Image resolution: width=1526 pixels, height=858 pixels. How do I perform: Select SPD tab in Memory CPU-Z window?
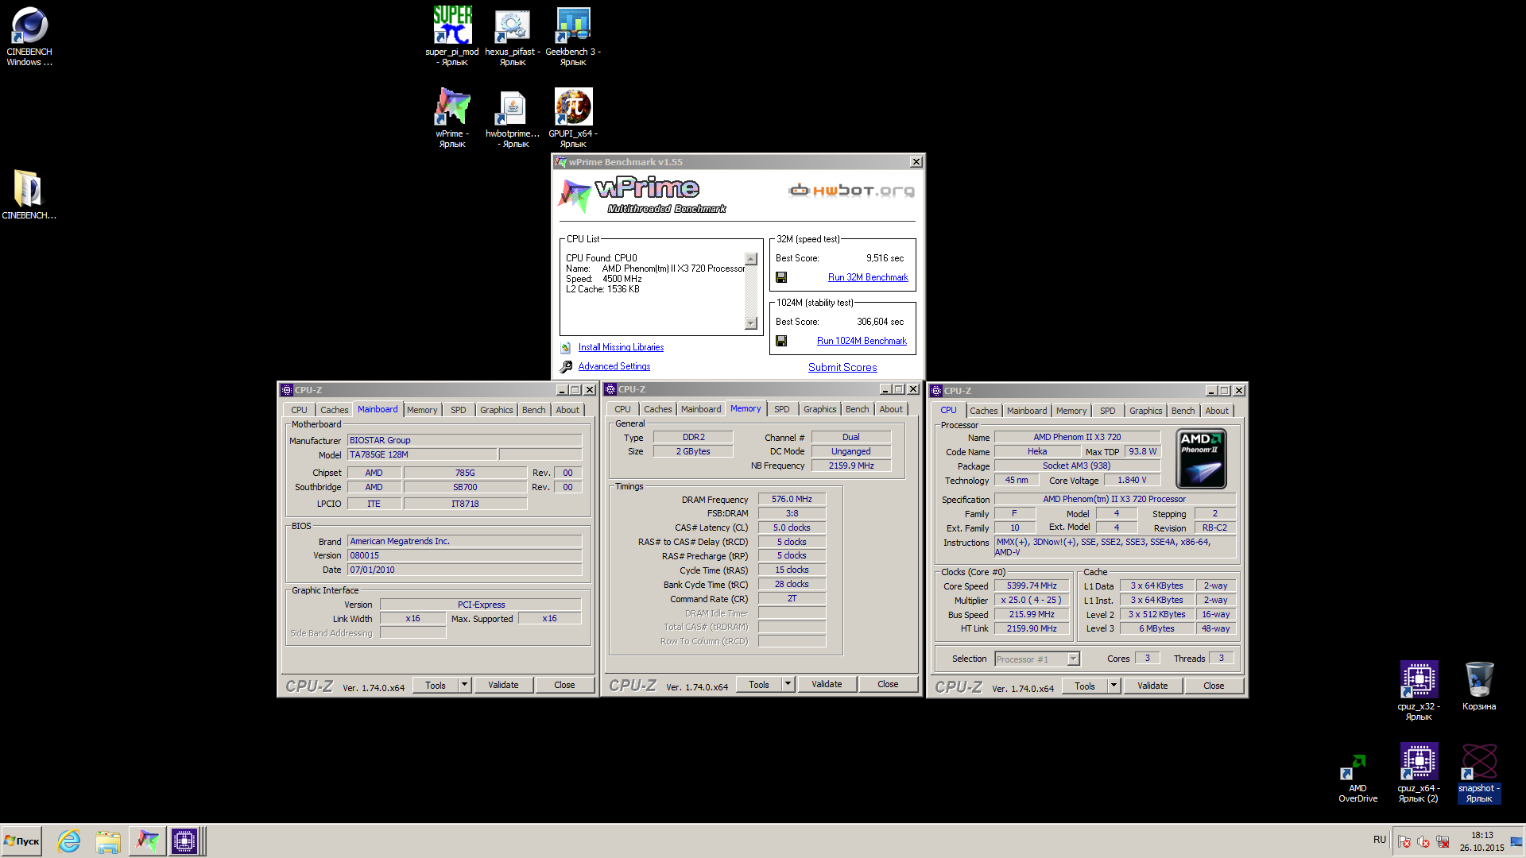point(781,409)
